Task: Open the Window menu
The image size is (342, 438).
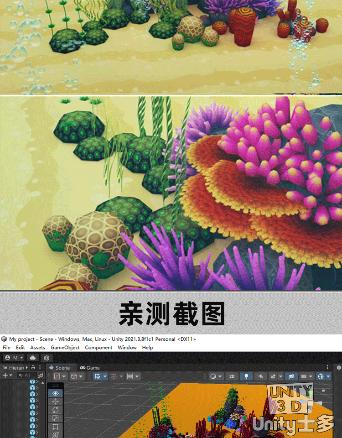Action: [x=127, y=348]
